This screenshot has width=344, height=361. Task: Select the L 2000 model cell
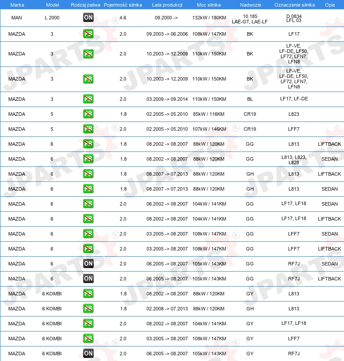tap(52, 18)
